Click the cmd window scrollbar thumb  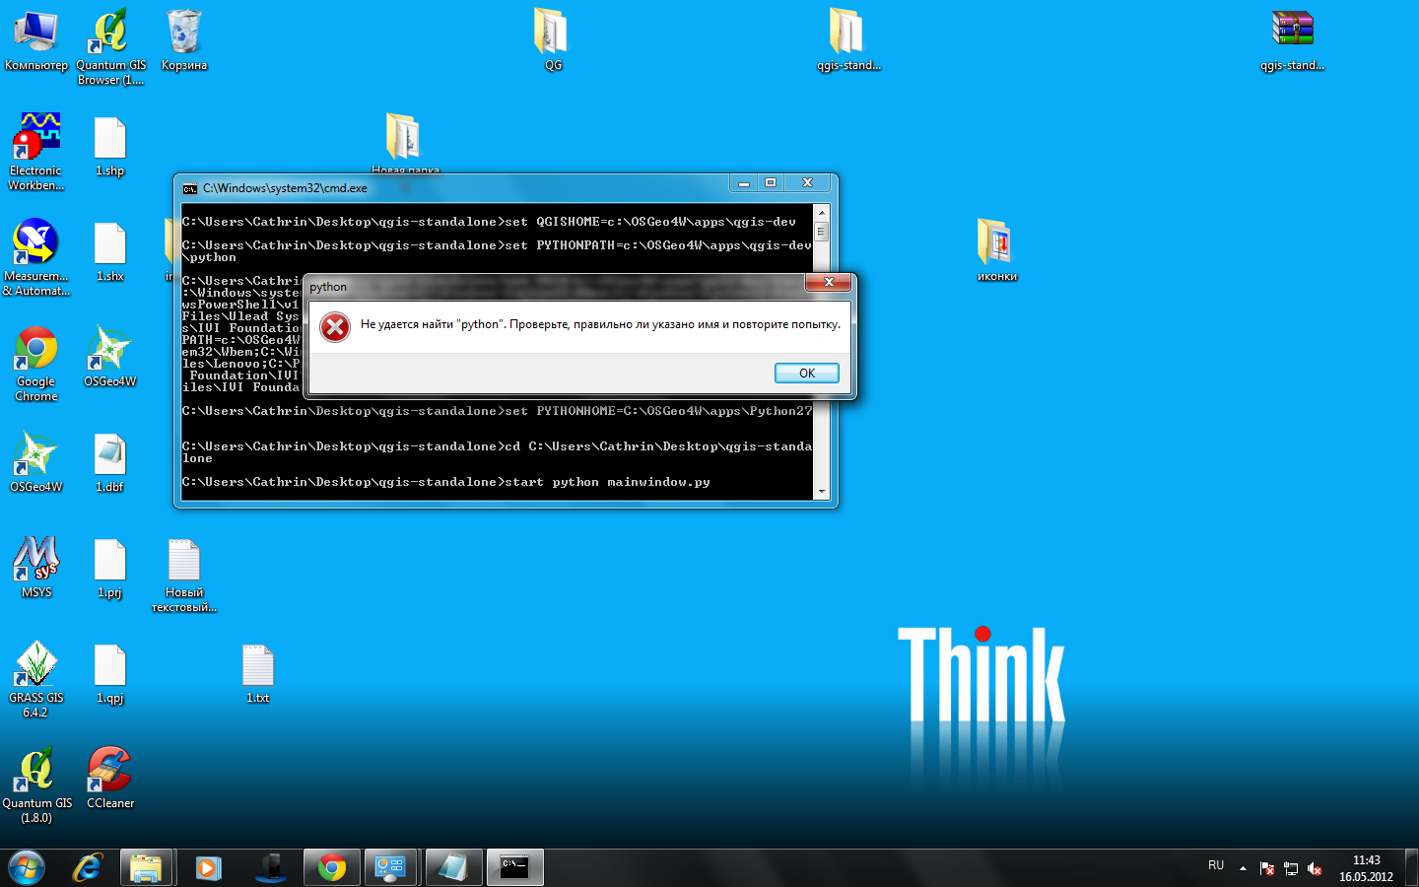(822, 232)
